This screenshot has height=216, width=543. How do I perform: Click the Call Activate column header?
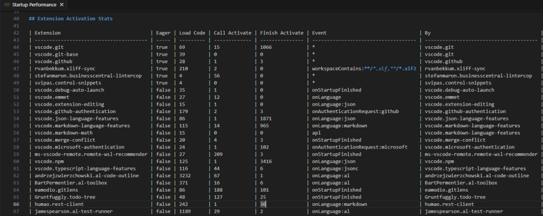[x=232, y=33]
